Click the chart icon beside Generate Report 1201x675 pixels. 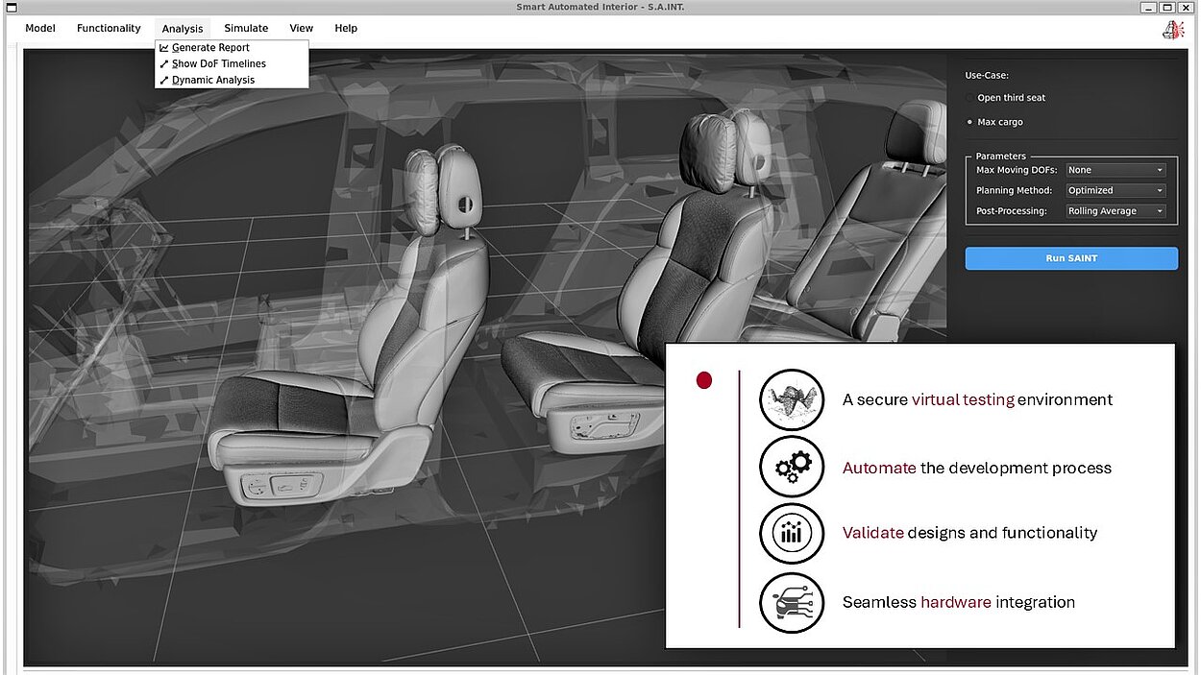tap(164, 48)
